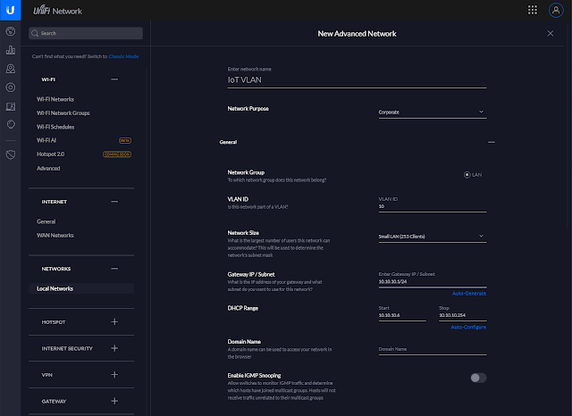The width and height of the screenshot is (572, 416).
Task: Click Auto-Configure DHCP range link
Action: point(468,327)
